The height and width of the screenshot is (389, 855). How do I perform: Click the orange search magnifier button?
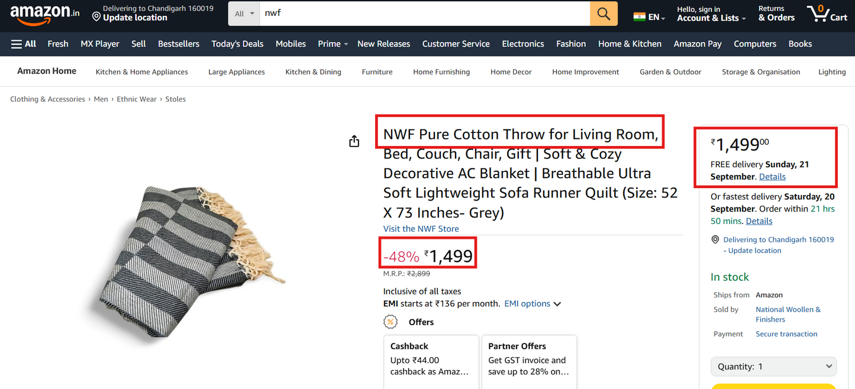tap(604, 14)
